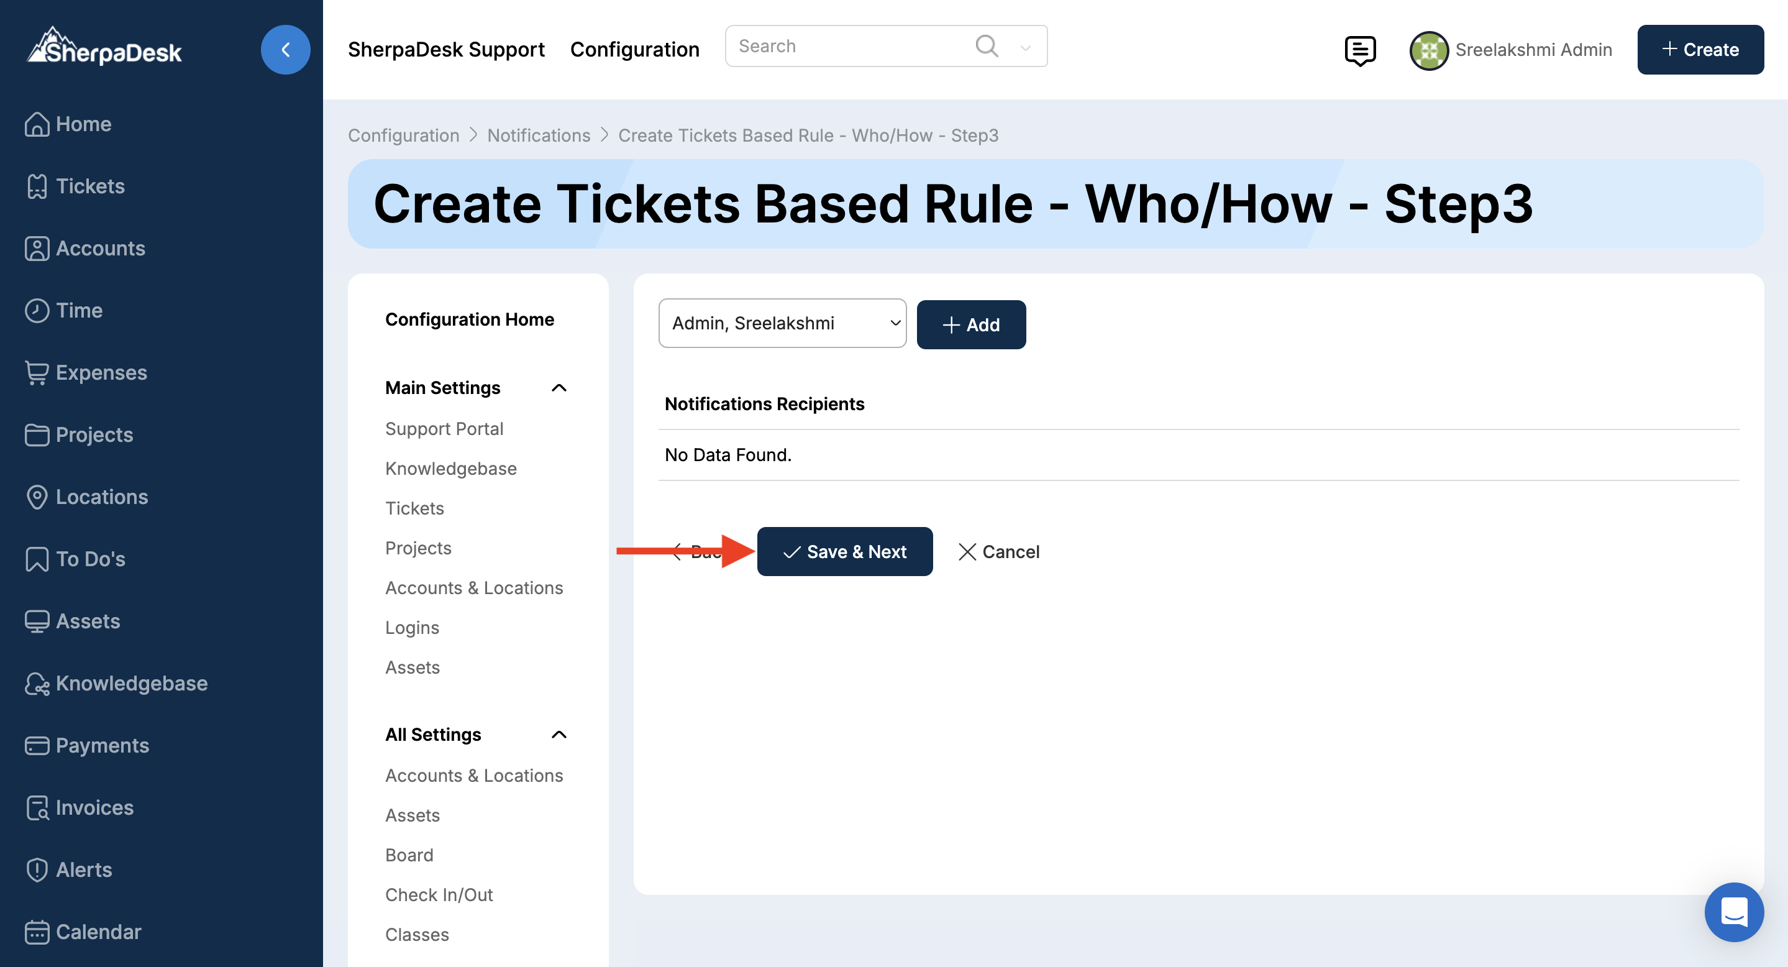
Task: Click the user avatar for Sreelakshmi Admin
Action: [x=1428, y=50]
